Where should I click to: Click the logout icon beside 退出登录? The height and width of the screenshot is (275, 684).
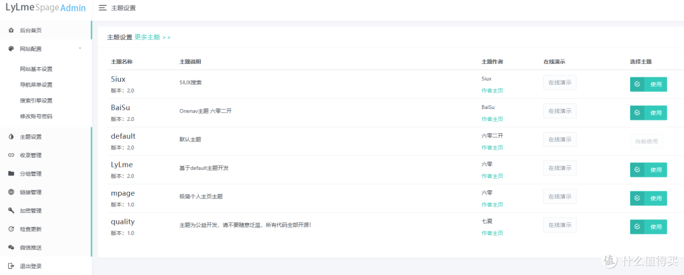(x=11, y=266)
